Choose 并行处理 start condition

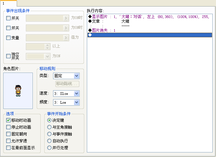click(49, 148)
